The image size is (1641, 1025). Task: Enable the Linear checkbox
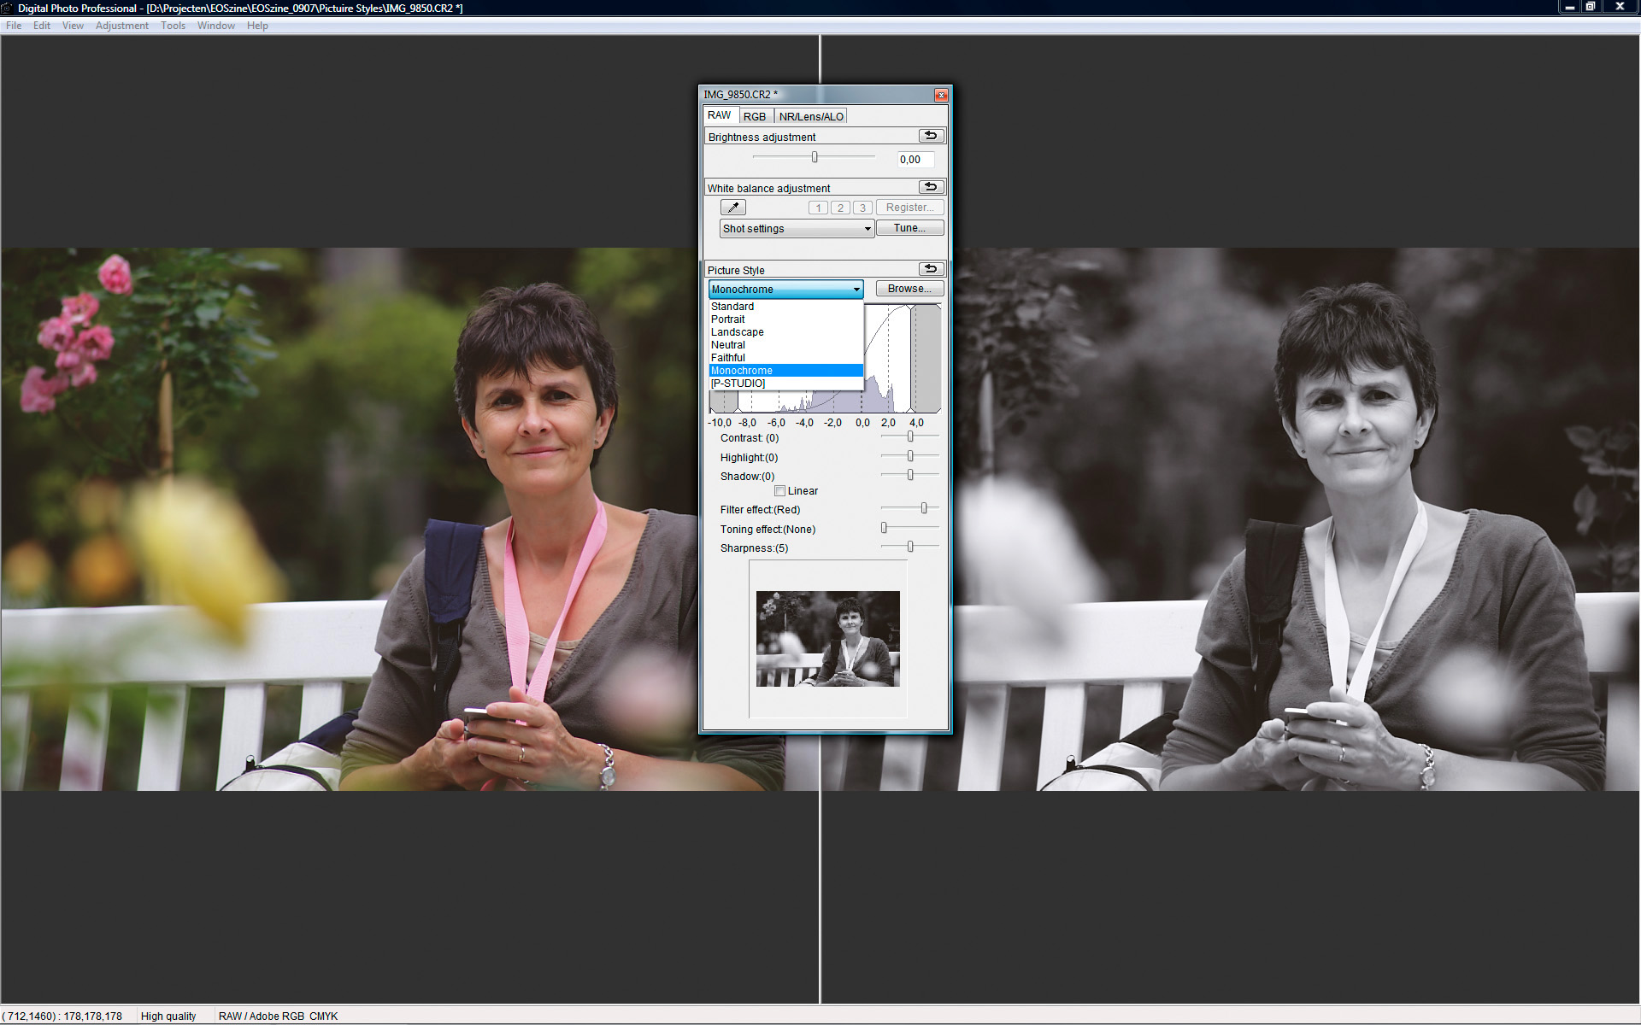point(779,491)
